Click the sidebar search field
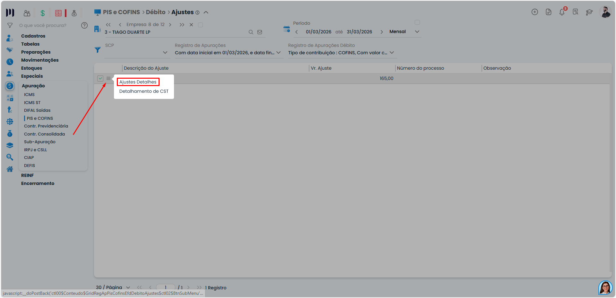This screenshot has width=616, height=298. click(x=48, y=25)
